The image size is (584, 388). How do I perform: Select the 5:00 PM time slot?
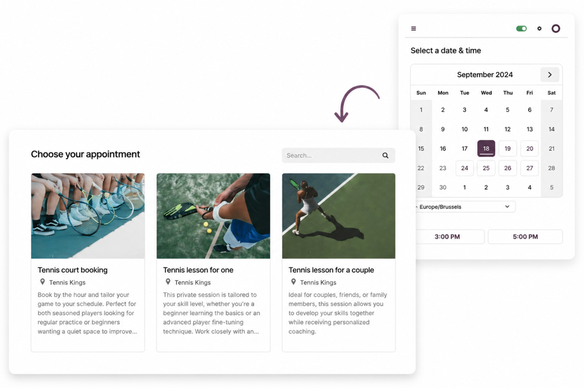[x=525, y=237]
